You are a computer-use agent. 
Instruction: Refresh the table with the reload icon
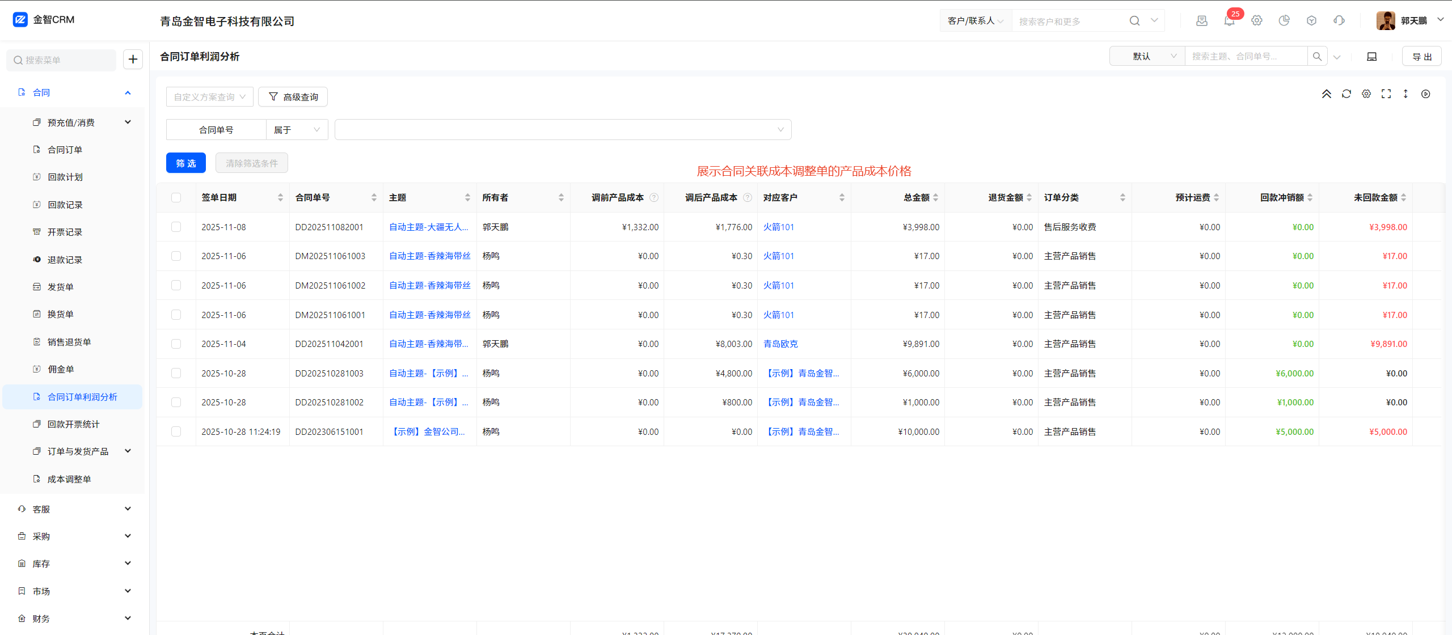click(1347, 94)
